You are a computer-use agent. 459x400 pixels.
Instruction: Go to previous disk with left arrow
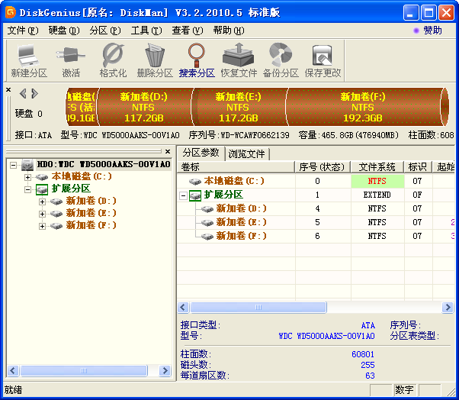tap(23, 94)
